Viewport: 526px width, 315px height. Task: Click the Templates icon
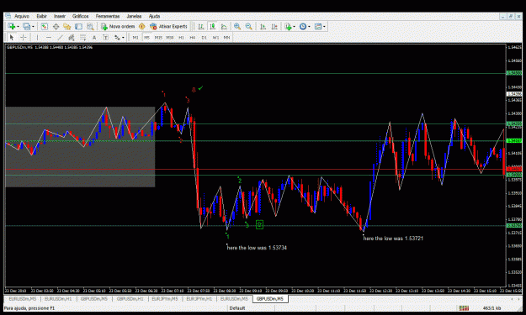317,26
